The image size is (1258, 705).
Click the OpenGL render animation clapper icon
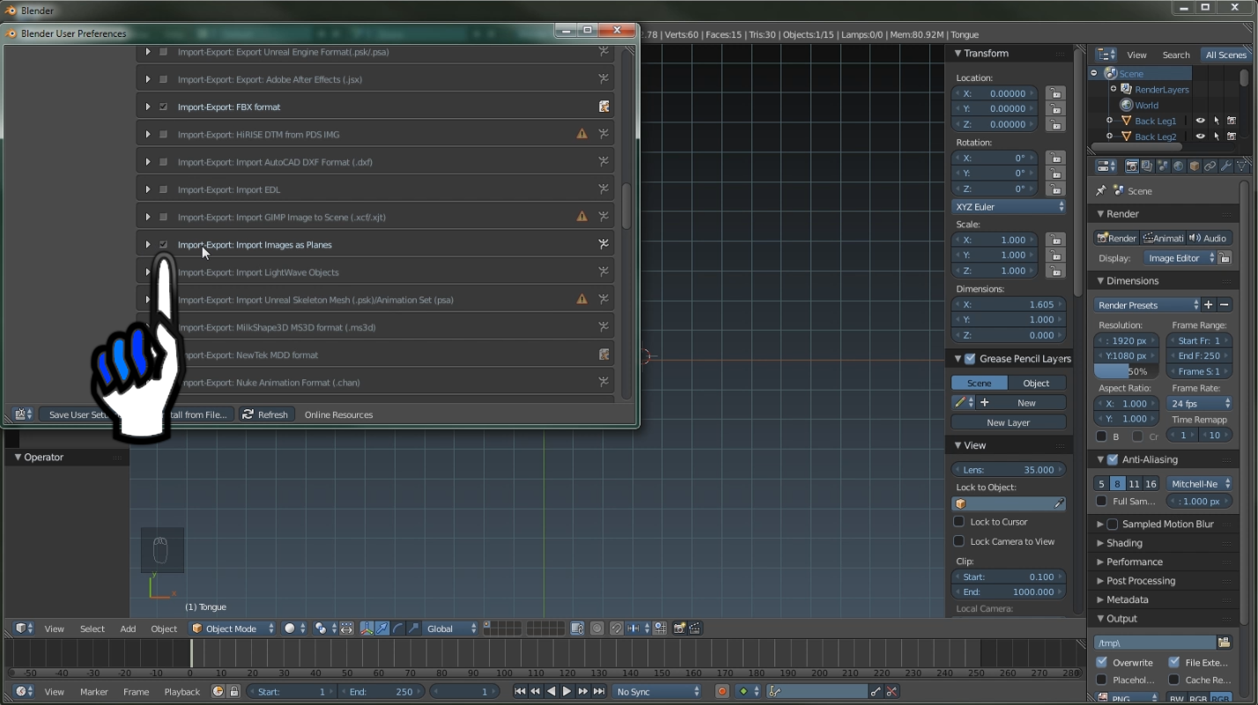(695, 628)
